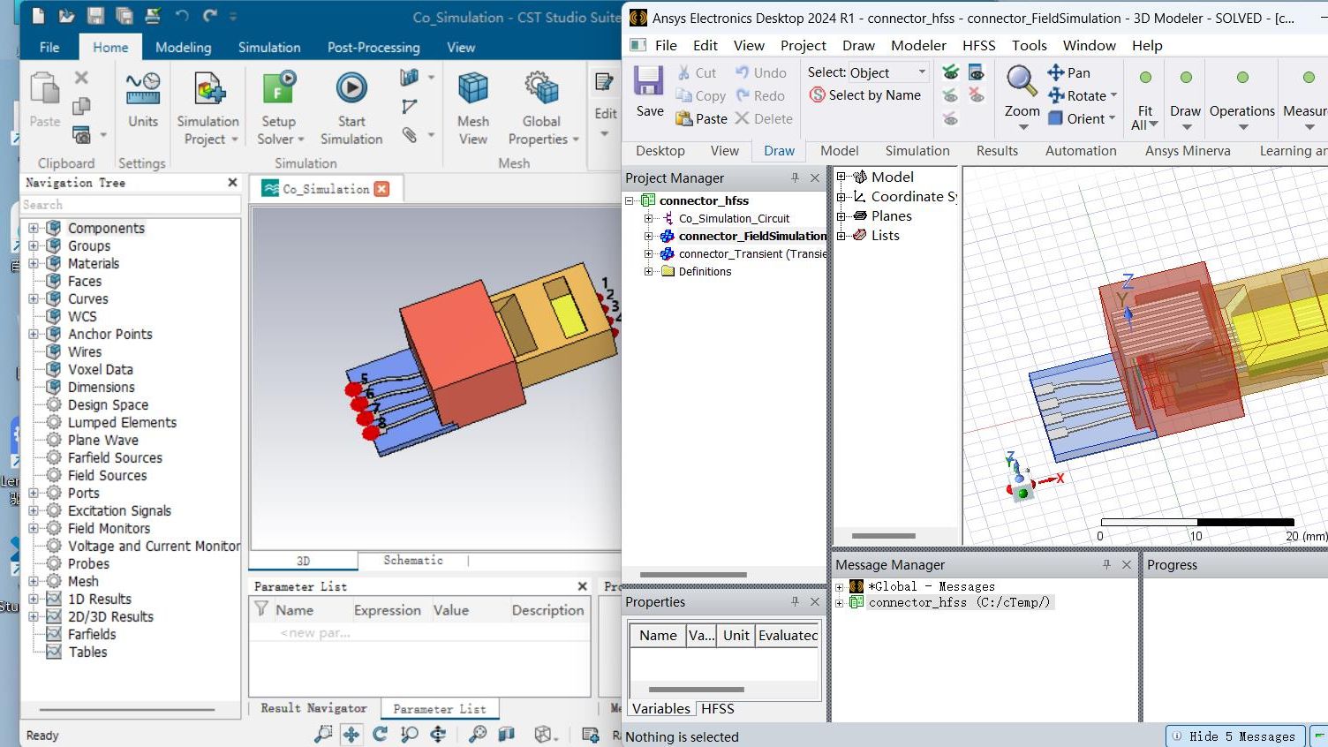Expand Definitions folder in Project Manager
This screenshot has height=747, width=1328.
[x=649, y=271]
